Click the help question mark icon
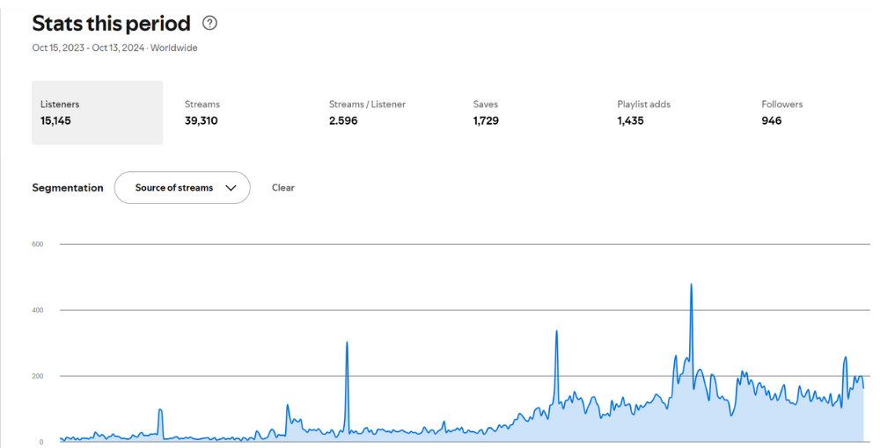Viewport: 880px width, 448px height. [x=209, y=24]
